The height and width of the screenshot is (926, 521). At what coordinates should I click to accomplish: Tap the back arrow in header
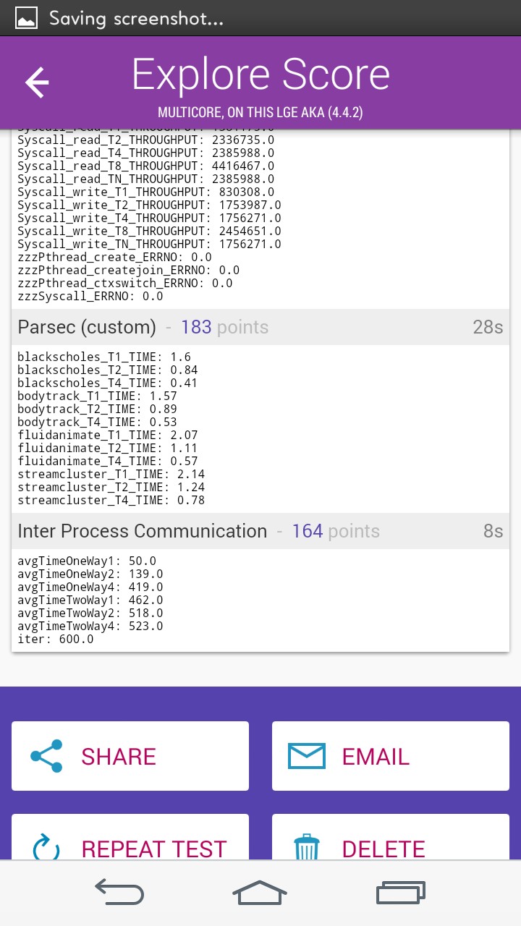click(37, 82)
